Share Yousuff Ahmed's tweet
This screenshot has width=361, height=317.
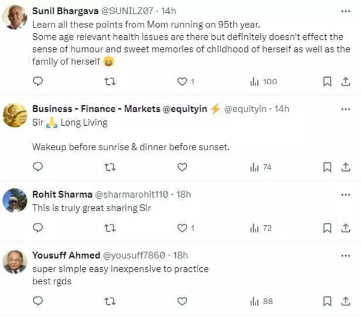345,301
